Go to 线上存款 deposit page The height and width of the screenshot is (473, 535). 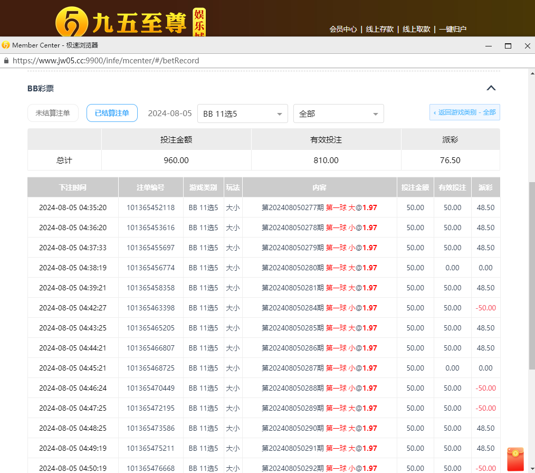[380, 30]
